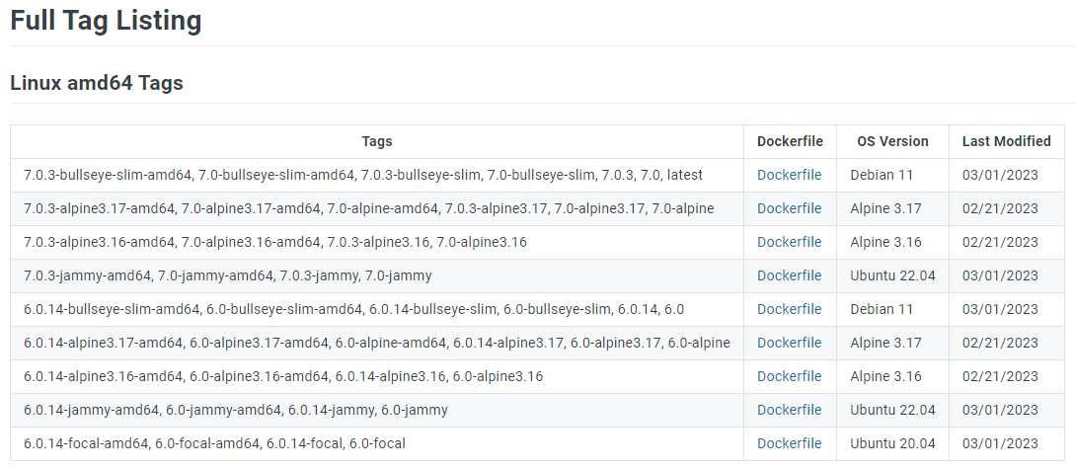The image size is (1075, 468).
Task: Click the Dockerfile column header
Action: tap(790, 141)
